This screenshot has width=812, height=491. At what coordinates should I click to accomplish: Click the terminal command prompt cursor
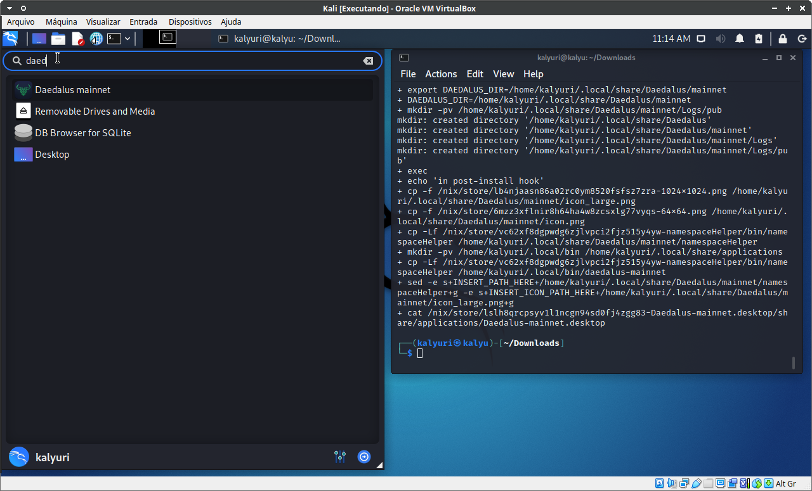[x=420, y=354]
